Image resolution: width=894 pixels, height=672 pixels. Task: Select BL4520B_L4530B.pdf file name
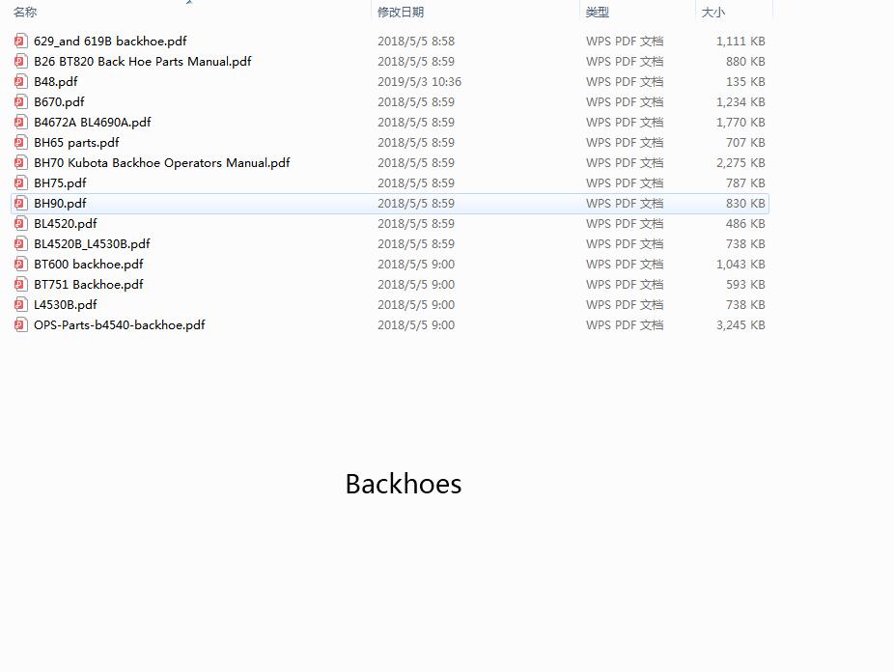pos(92,244)
